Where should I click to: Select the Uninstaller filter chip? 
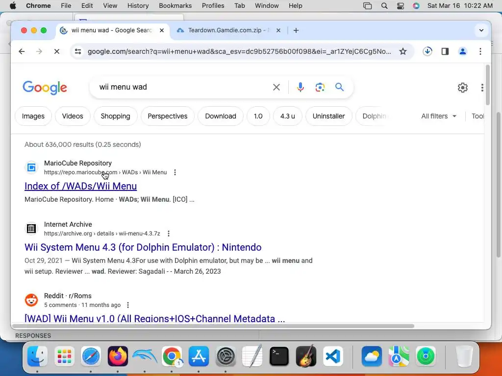tap(329, 116)
